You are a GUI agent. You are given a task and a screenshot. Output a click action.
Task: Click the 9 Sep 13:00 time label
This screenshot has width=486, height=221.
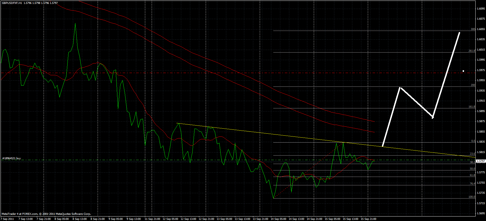pos(134,219)
